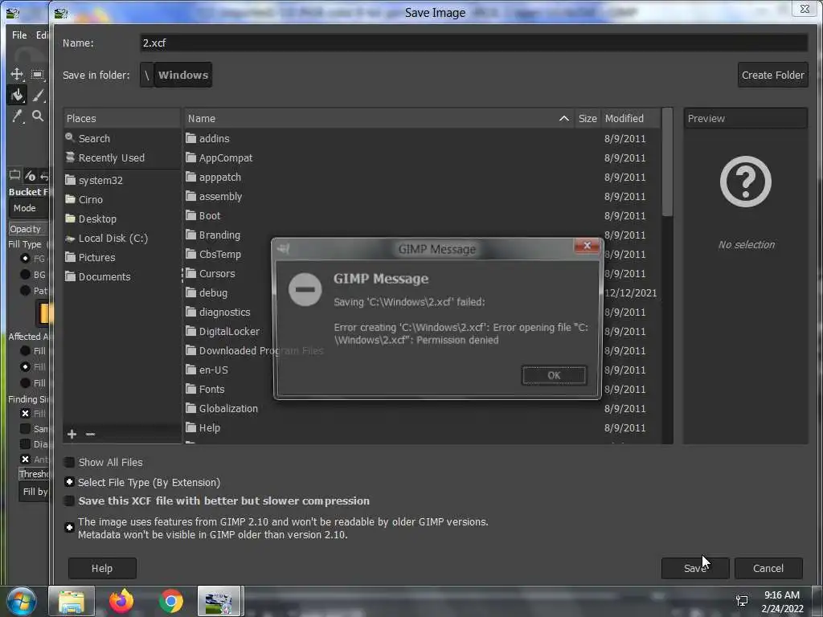Click the Local Disk (C:) drive icon
The height and width of the screenshot is (617, 823).
click(x=71, y=238)
